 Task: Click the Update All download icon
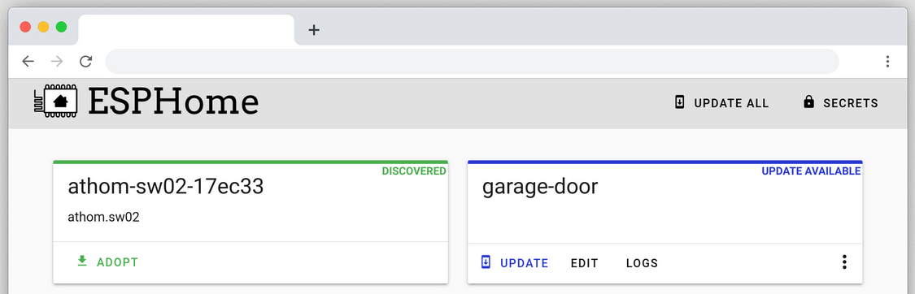pyautogui.click(x=679, y=102)
